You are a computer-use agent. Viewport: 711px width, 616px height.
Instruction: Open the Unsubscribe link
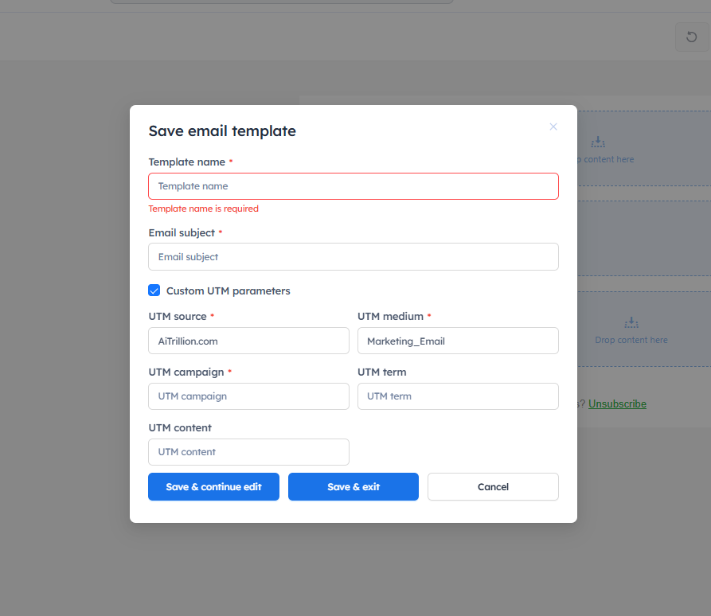[x=617, y=404]
